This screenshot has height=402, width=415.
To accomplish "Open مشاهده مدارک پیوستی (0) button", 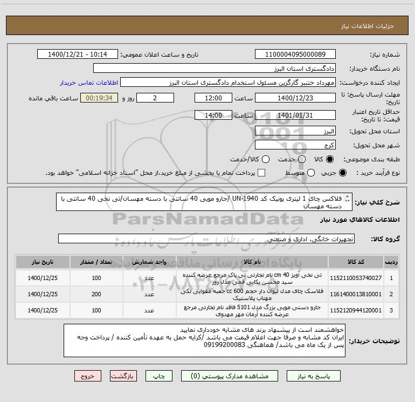I will [230, 376].
